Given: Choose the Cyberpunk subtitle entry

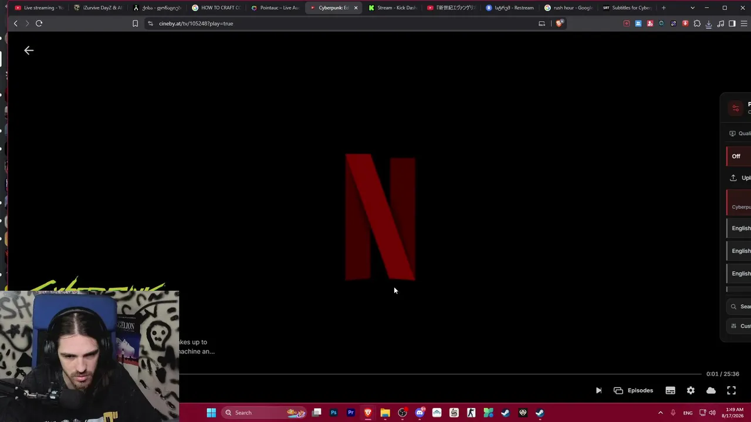Looking at the screenshot, I should (739, 203).
